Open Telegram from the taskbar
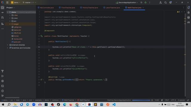Viewport: 191px width, 107px height. pyautogui.click(x=28, y=104)
